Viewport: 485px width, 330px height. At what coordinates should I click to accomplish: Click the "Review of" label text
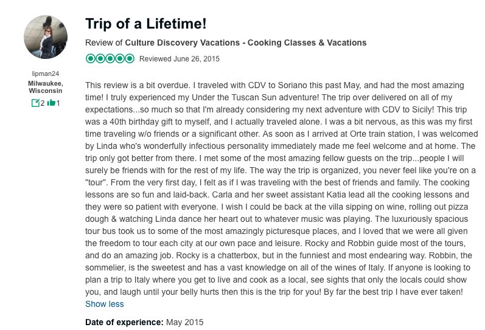(104, 43)
